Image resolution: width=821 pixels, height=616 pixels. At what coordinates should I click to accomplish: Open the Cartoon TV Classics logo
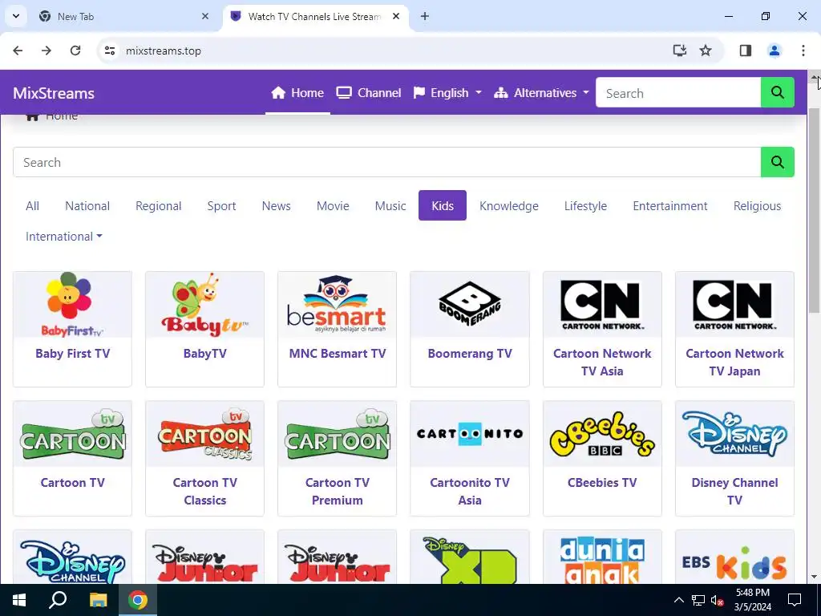(x=204, y=434)
